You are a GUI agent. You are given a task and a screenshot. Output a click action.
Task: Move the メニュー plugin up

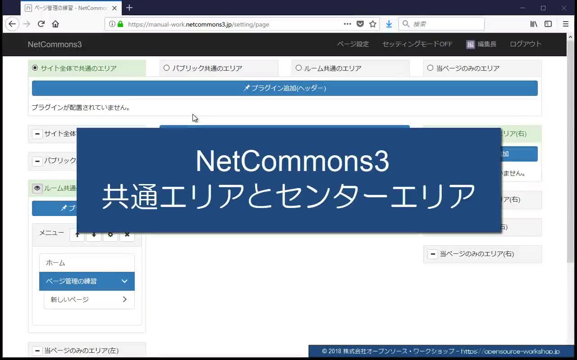pyautogui.click(x=77, y=234)
